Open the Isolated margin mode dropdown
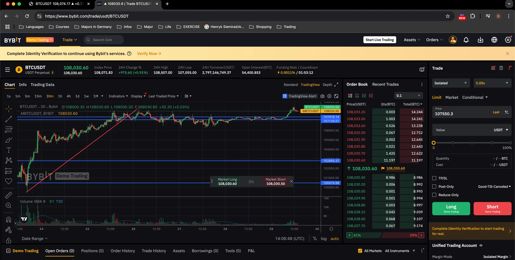The image size is (515, 260). tap(451, 83)
